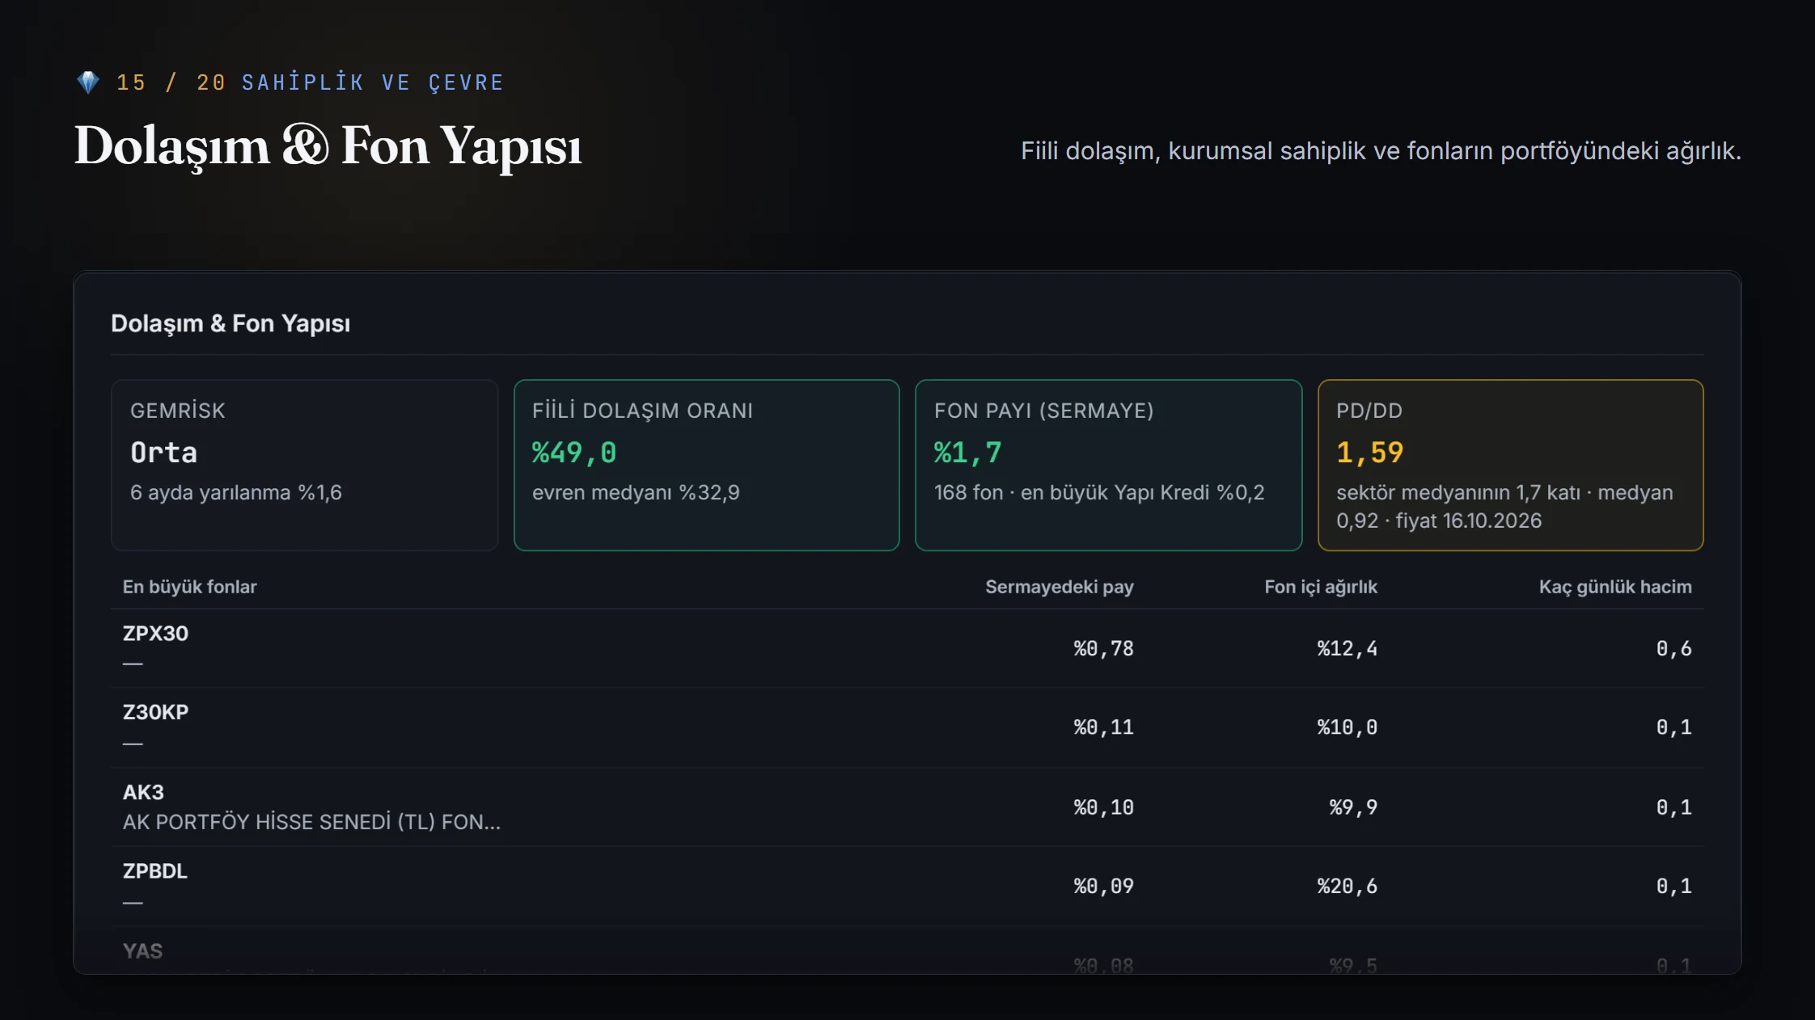Select the ZPBDL fund name
This screenshot has height=1020, width=1815.
click(x=154, y=871)
